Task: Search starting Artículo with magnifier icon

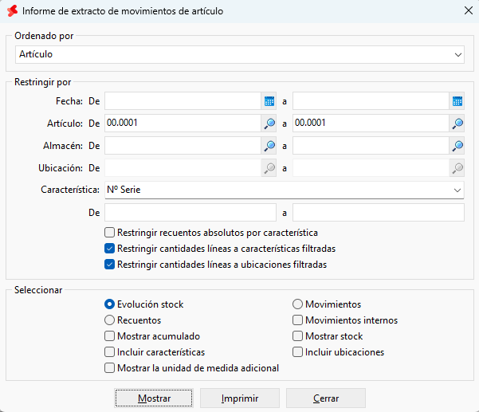Action: pos(269,124)
